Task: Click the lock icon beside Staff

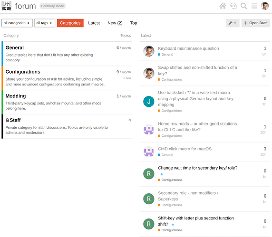Action: pos(7,120)
